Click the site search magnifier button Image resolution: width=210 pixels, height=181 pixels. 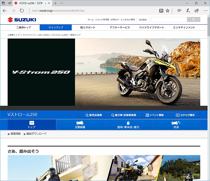click(193, 20)
